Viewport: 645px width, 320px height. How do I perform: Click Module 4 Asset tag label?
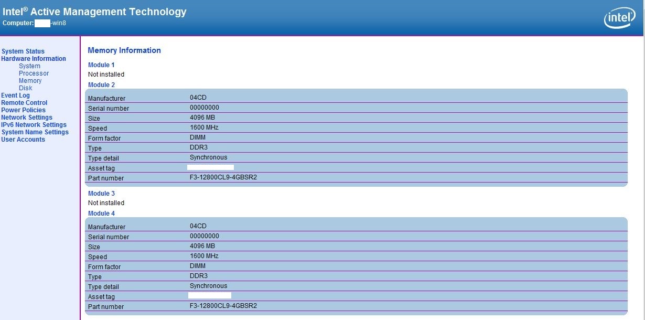(101, 297)
